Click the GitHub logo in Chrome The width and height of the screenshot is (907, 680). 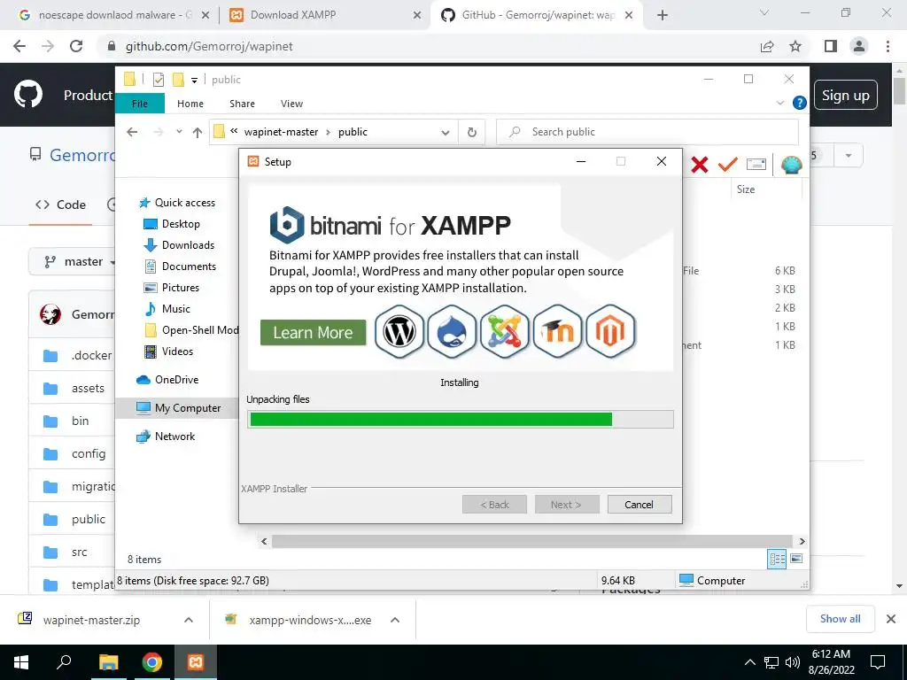coord(28,95)
